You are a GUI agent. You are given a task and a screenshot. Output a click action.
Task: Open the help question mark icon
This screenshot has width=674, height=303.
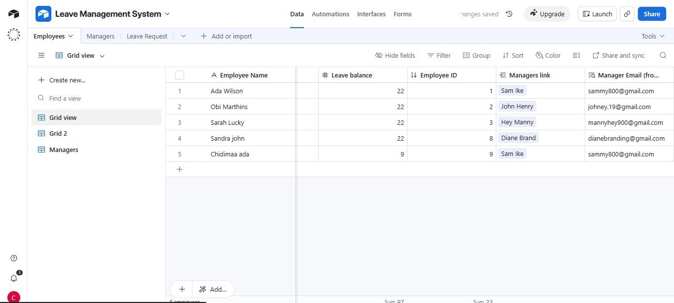pyautogui.click(x=14, y=258)
